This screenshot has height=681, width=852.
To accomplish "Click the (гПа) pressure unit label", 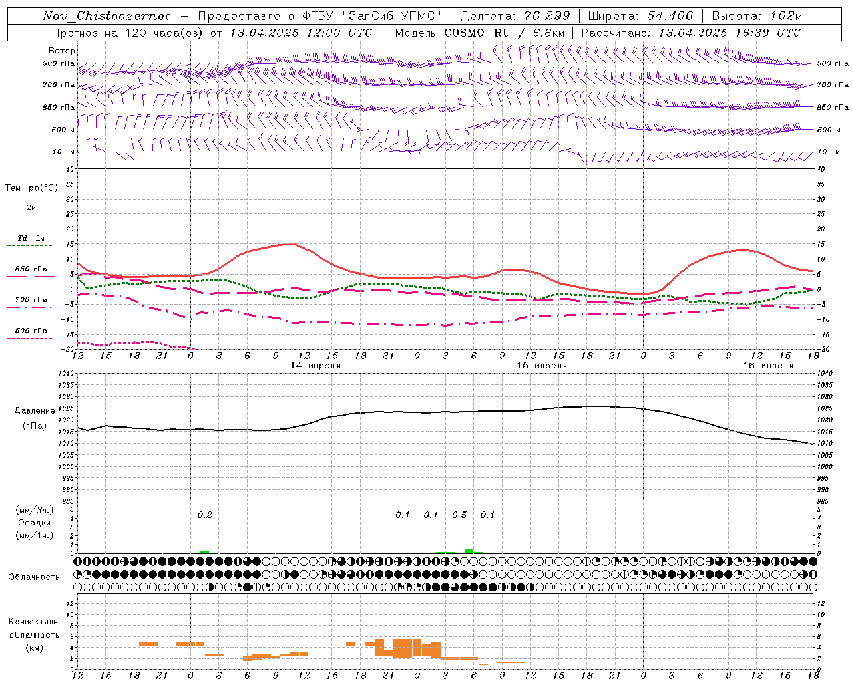I will [x=35, y=426].
